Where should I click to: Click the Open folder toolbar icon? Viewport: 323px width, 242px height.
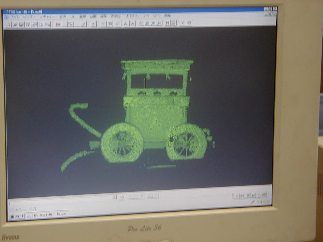pos(15,24)
